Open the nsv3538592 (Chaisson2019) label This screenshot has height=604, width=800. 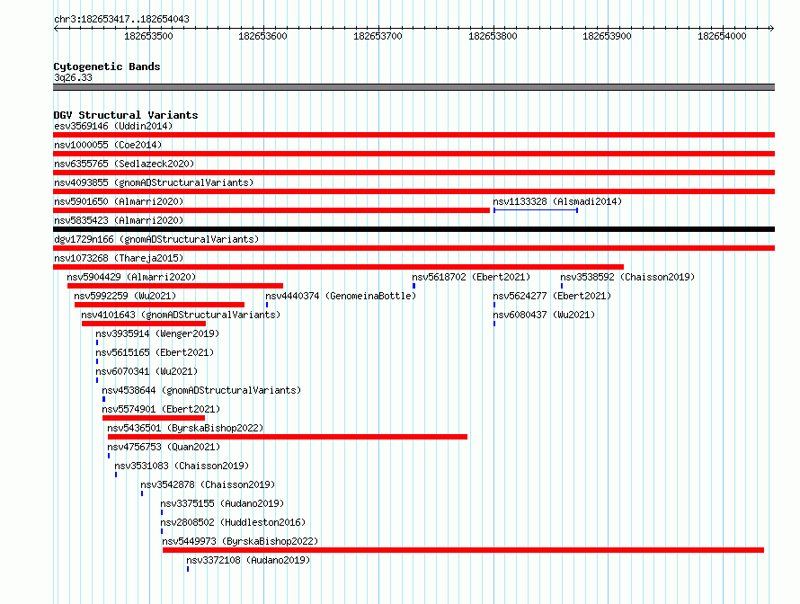pyautogui.click(x=627, y=277)
